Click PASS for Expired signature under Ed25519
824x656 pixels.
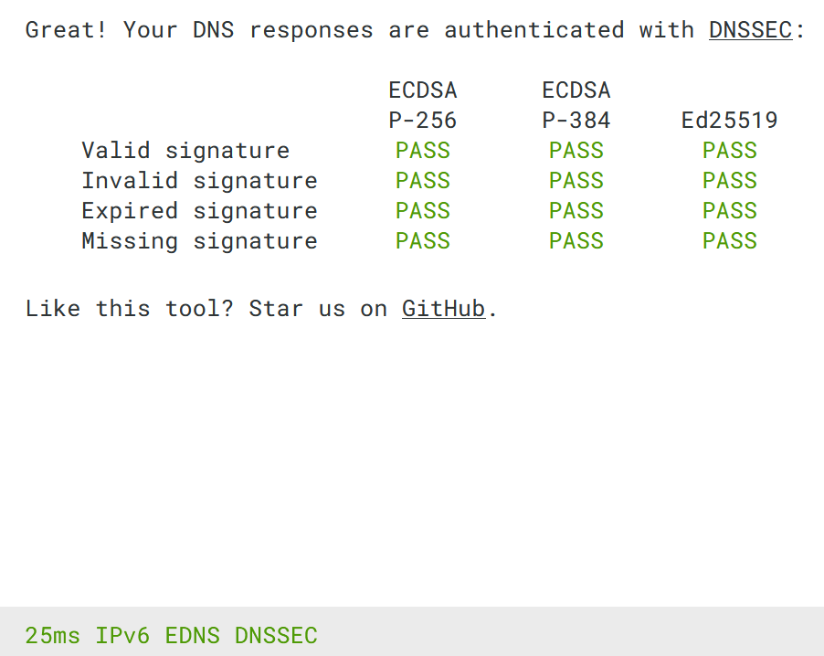pyautogui.click(x=729, y=211)
